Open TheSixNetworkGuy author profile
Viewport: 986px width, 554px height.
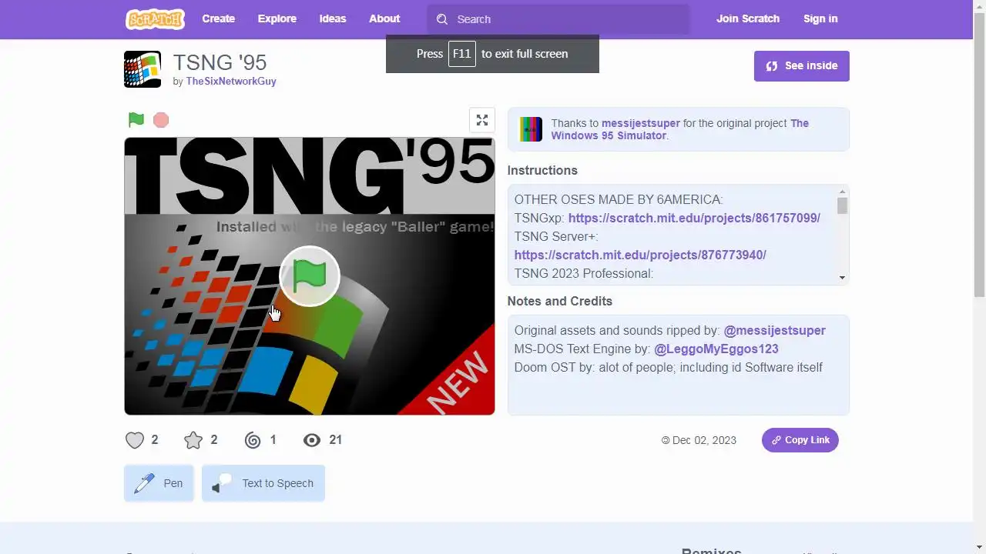pos(231,81)
